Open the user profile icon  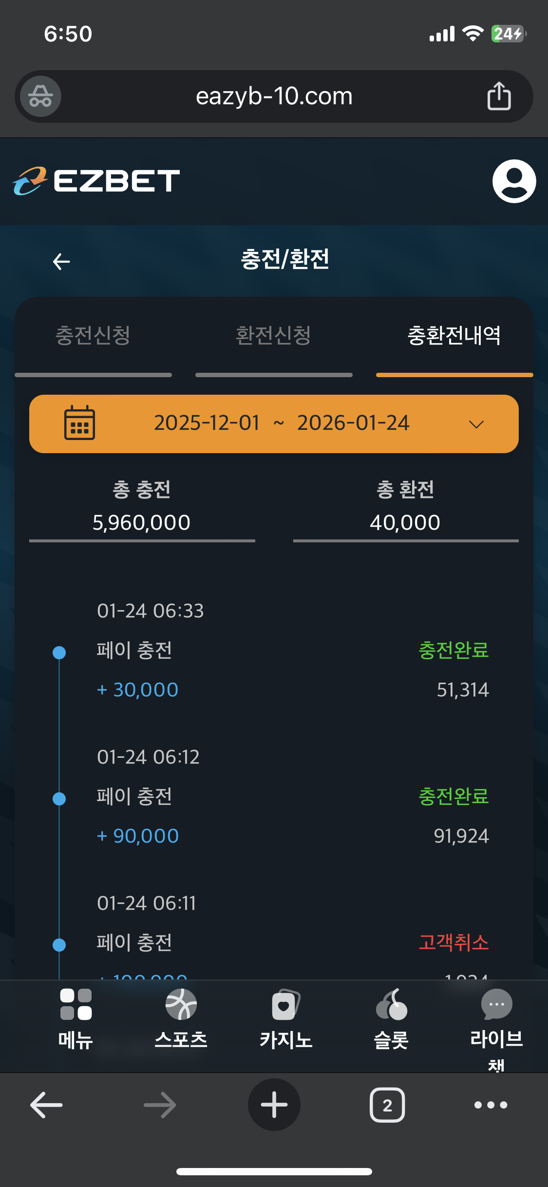(514, 181)
